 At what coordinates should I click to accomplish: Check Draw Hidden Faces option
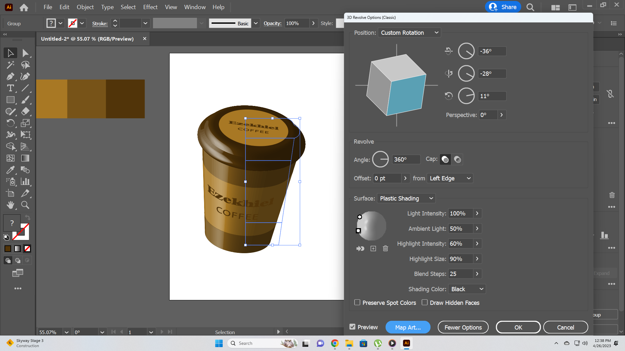pyautogui.click(x=424, y=303)
